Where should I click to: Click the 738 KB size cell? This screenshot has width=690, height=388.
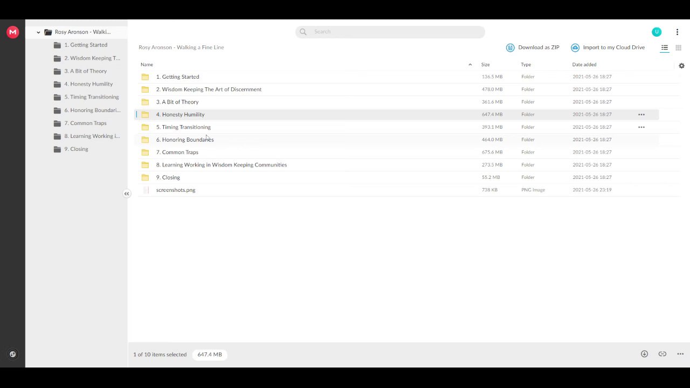click(x=489, y=190)
